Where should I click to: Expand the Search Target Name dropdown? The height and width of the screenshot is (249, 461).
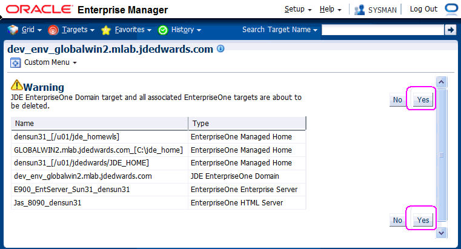tap(280, 30)
